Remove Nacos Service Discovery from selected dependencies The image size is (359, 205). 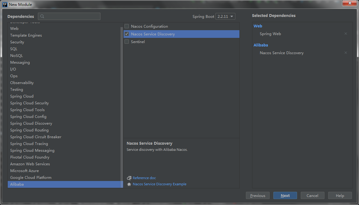(x=346, y=53)
